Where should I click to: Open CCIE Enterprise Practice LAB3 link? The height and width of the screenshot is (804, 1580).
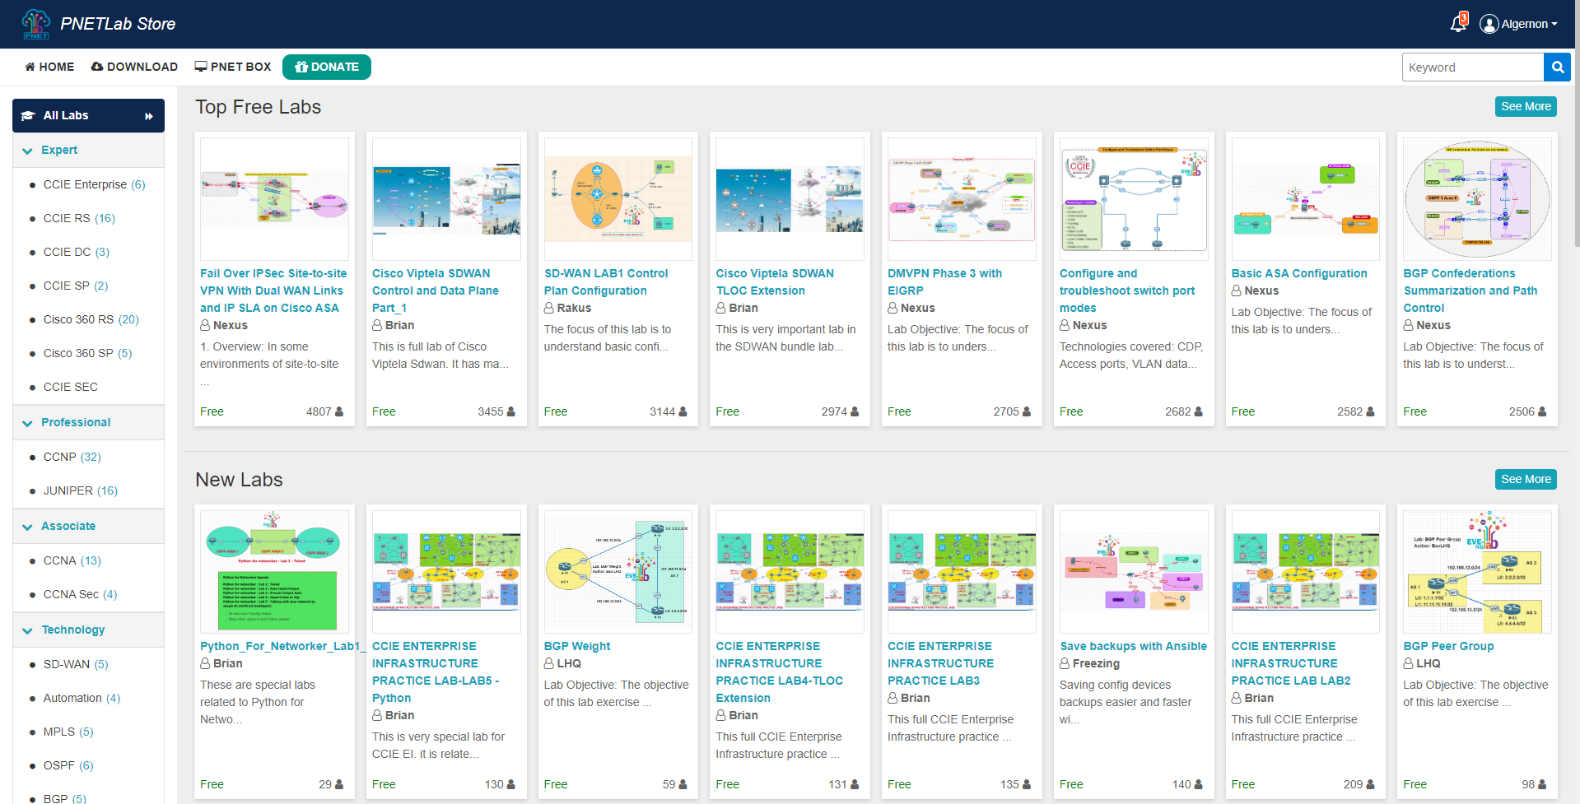pos(940,663)
